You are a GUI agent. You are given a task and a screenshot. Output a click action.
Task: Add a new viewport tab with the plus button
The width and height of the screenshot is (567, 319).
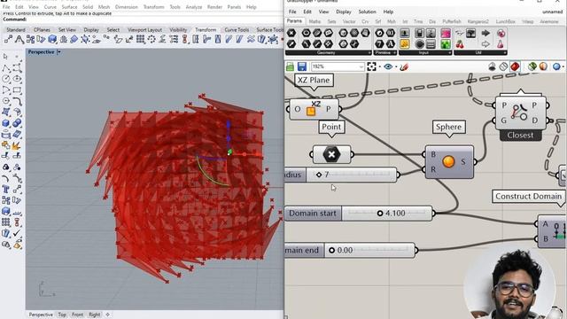[x=107, y=315]
